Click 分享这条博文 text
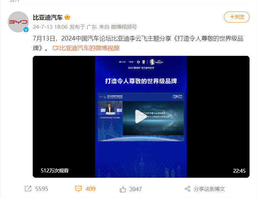This screenshot has height=198, width=257. point(209,189)
